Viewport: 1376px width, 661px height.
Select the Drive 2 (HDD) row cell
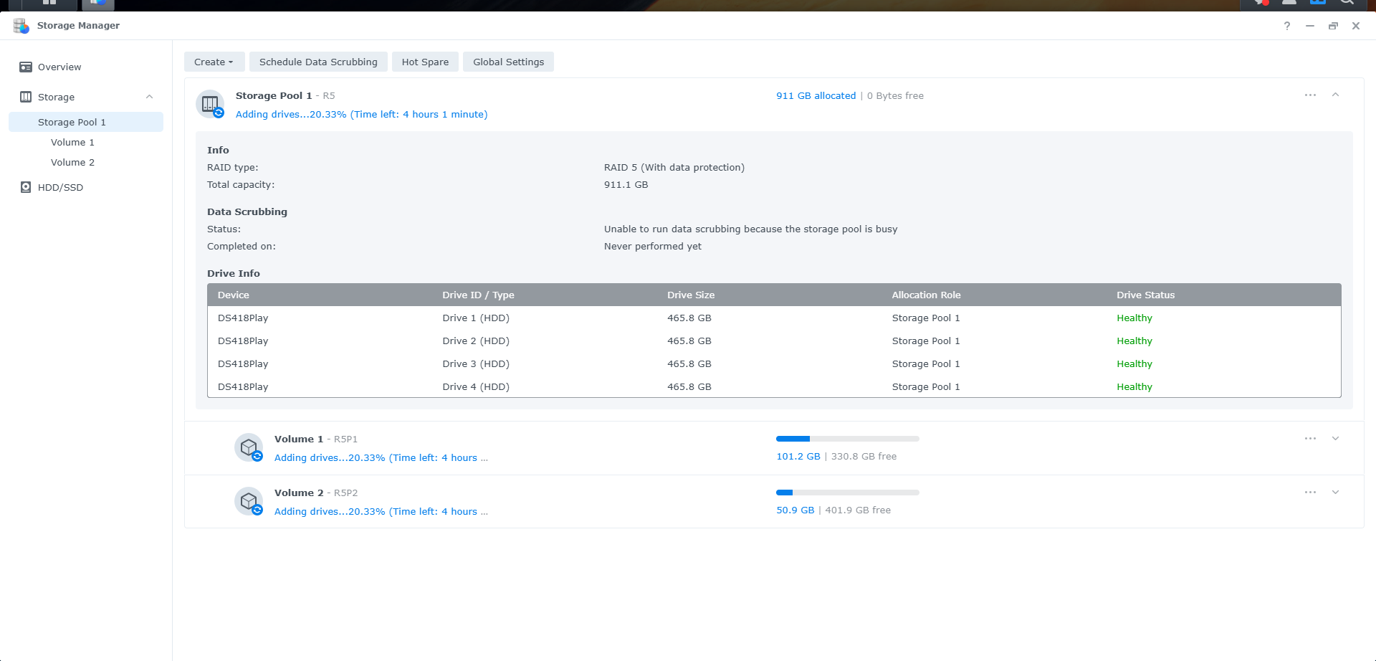pos(476,341)
